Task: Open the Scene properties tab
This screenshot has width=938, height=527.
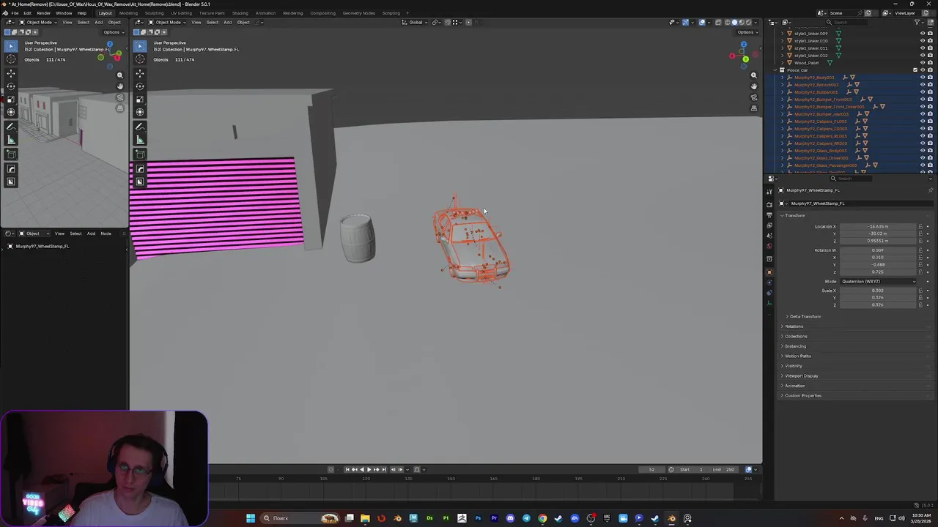Action: pos(769,236)
